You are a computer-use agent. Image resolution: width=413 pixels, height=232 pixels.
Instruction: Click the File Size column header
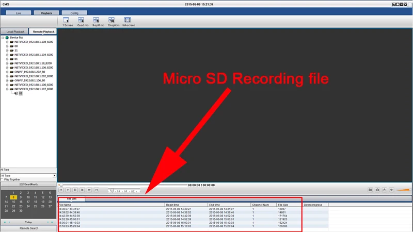pyautogui.click(x=289, y=205)
